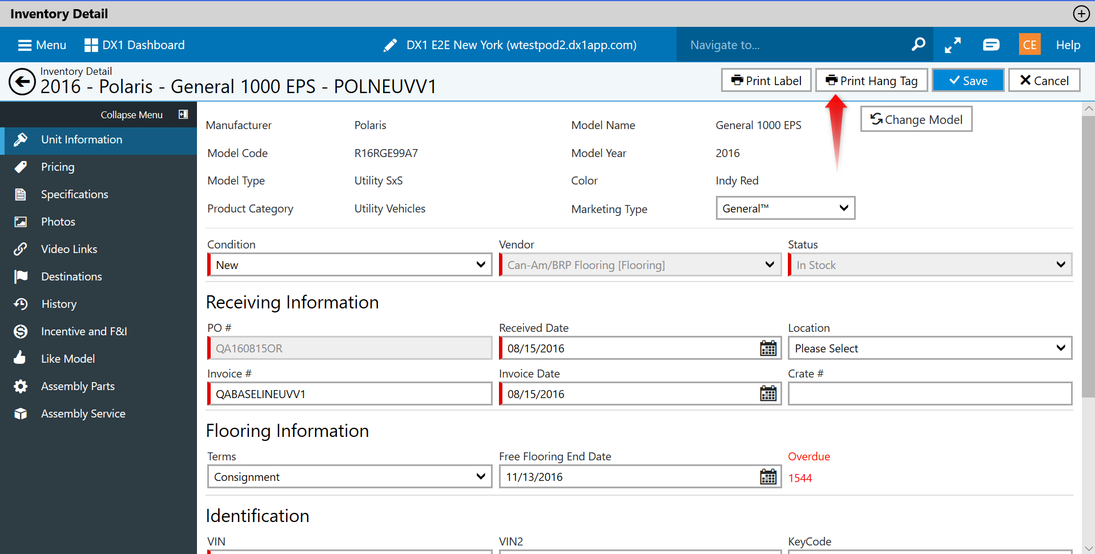Open the Received Date calendar picker
This screenshot has width=1095, height=554.
[x=768, y=348]
